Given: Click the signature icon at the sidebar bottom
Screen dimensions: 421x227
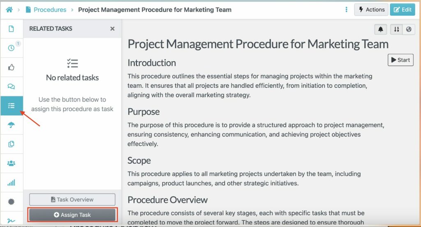Looking at the screenshot, I should coord(12,220).
